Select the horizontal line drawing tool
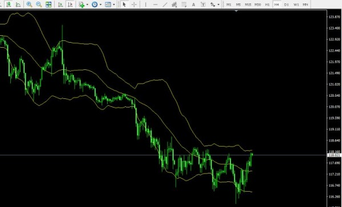Viewport: 342px width, 207px height. point(155,5)
